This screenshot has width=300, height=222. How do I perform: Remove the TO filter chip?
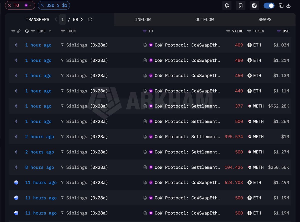click(9, 5)
